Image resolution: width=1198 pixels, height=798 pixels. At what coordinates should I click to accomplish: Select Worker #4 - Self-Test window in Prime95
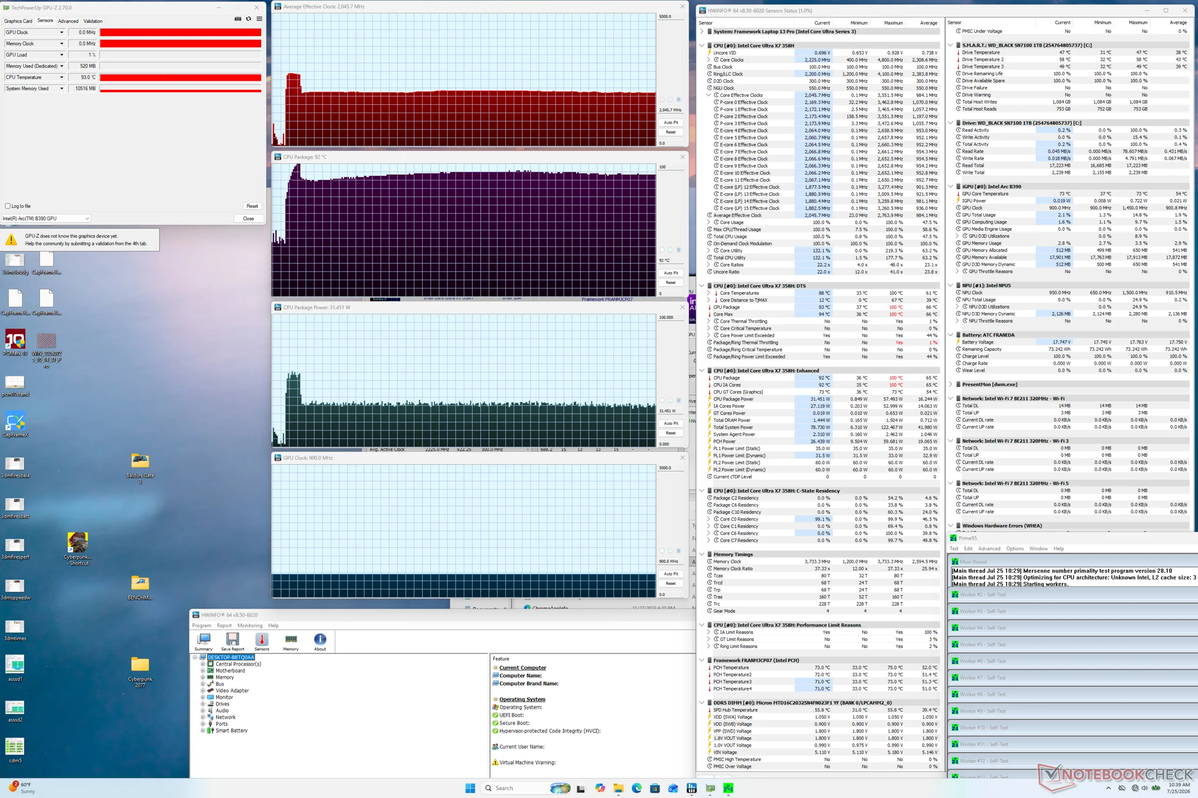coord(1073,627)
